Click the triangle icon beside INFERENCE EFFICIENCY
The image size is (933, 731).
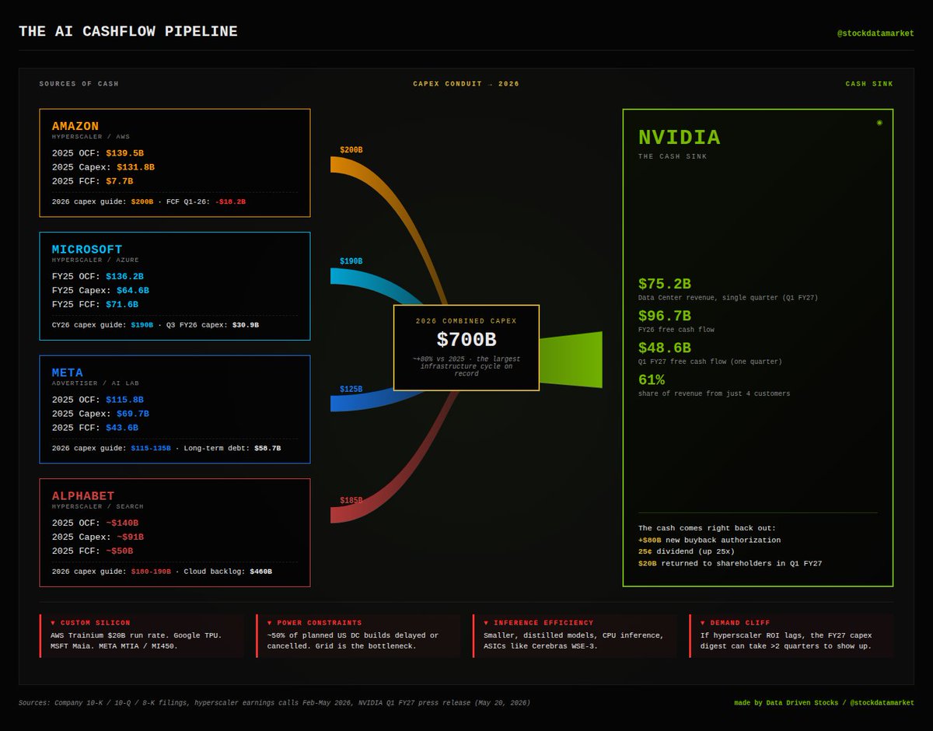tap(486, 623)
